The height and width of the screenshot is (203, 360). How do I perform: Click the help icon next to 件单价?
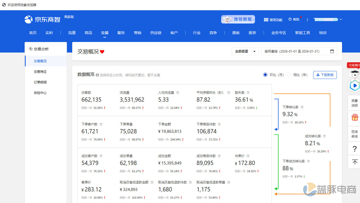(248, 156)
